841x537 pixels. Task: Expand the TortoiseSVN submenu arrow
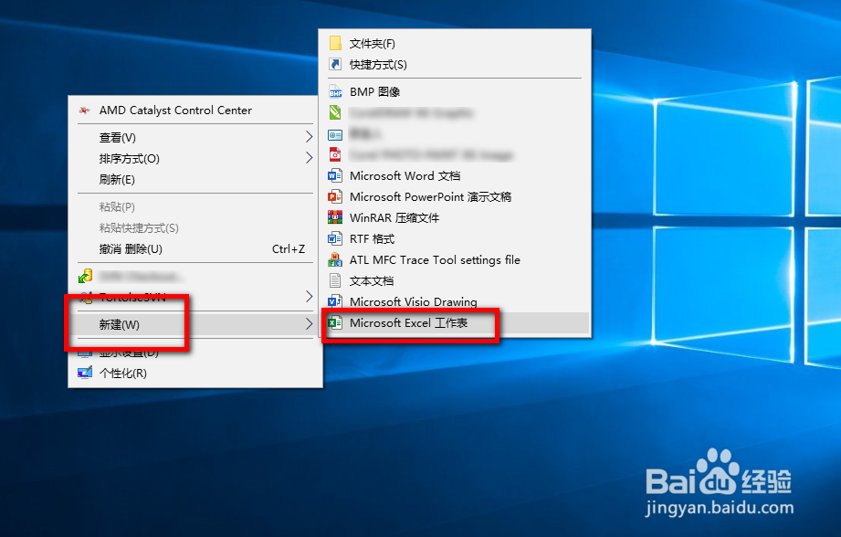[309, 297]
